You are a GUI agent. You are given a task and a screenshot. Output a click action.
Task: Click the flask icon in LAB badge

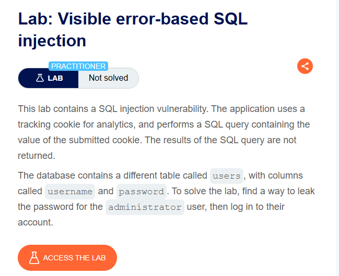40,78
